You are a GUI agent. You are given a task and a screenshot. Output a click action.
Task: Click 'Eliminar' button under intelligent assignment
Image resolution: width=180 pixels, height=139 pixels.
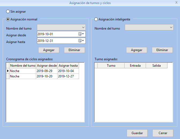click(x=162, y=50)
